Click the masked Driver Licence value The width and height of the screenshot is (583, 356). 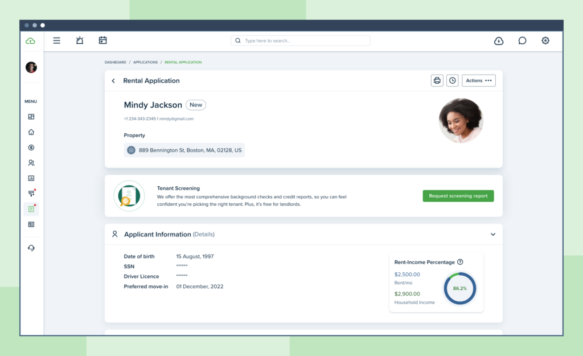(182, 276)
